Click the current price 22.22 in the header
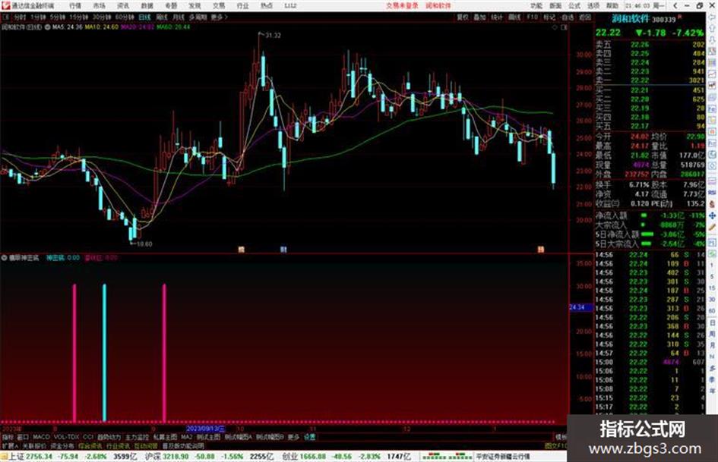This screenshot has width=718, height=462. [x=608, y=33]
